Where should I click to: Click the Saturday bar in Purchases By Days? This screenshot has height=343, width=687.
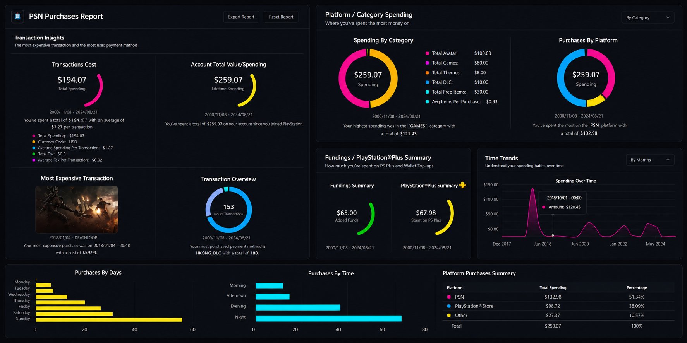pyautogui.click(x=74, y=314)
